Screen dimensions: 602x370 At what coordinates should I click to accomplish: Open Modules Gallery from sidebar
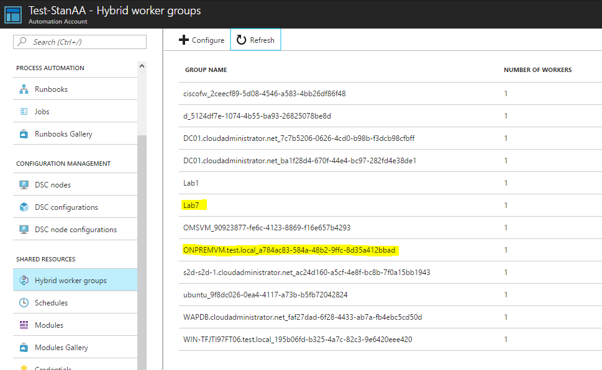point(61,348)
